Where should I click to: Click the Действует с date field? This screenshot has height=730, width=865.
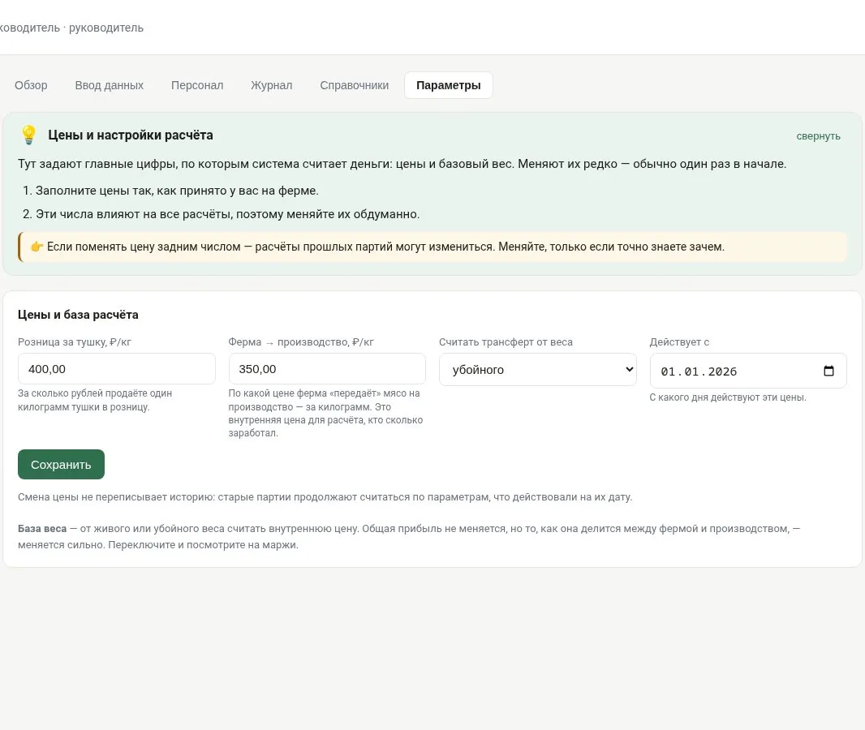click(x=748, y=371)
